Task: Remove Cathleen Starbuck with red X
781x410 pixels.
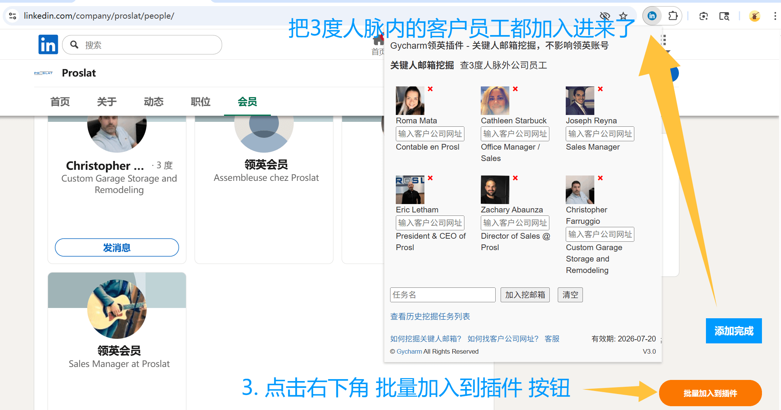Action: 515,89
